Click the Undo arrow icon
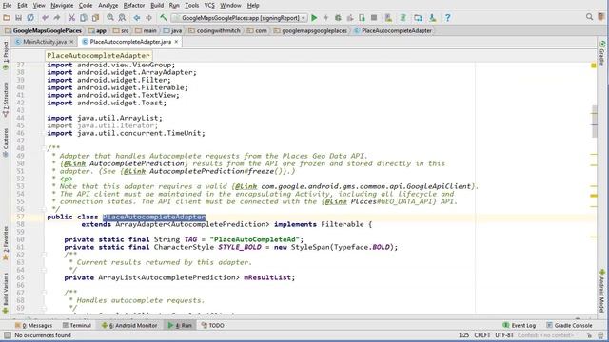 point(46,18)
